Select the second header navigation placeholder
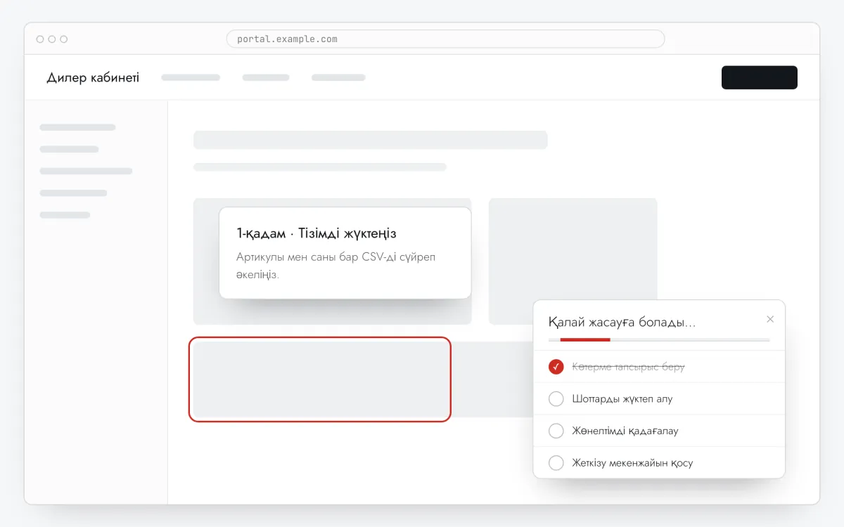The image size is (844, 527). (266, 77)
